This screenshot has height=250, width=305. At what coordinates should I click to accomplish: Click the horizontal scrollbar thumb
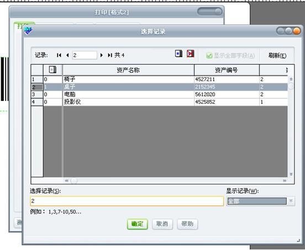[x=74, y=180]
